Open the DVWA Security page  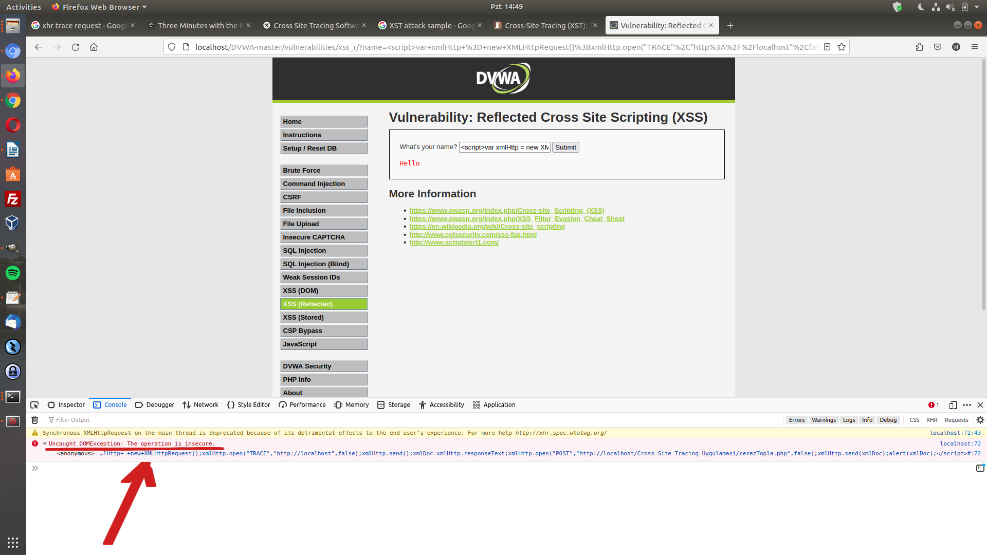(323, 366)
